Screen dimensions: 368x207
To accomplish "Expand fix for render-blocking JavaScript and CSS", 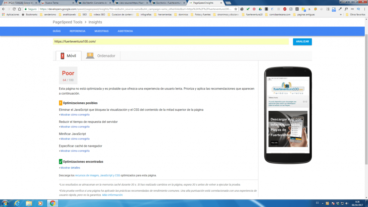I will [75, 115].
